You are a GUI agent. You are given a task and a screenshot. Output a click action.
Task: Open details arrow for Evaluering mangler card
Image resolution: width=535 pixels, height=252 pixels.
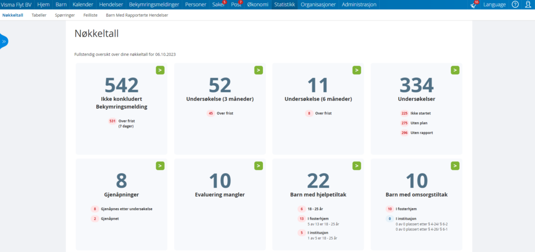tap(258, 166)
